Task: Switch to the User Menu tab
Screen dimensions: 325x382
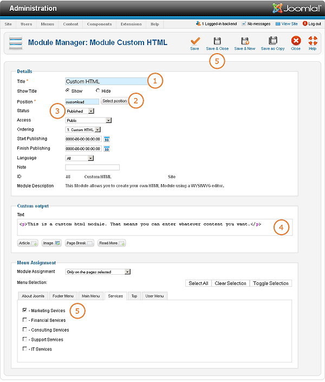Action: (x=154, y=296)
